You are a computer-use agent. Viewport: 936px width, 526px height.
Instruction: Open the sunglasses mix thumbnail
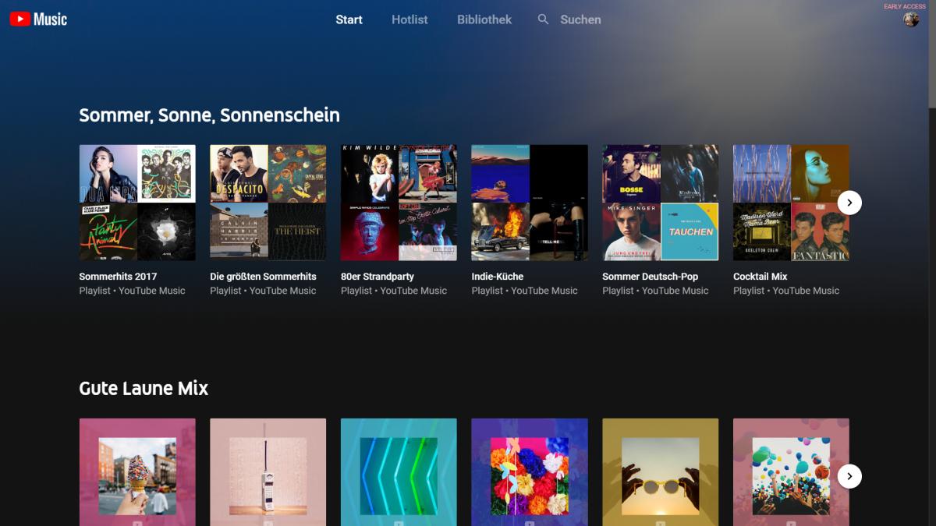(x=660, y=471)
